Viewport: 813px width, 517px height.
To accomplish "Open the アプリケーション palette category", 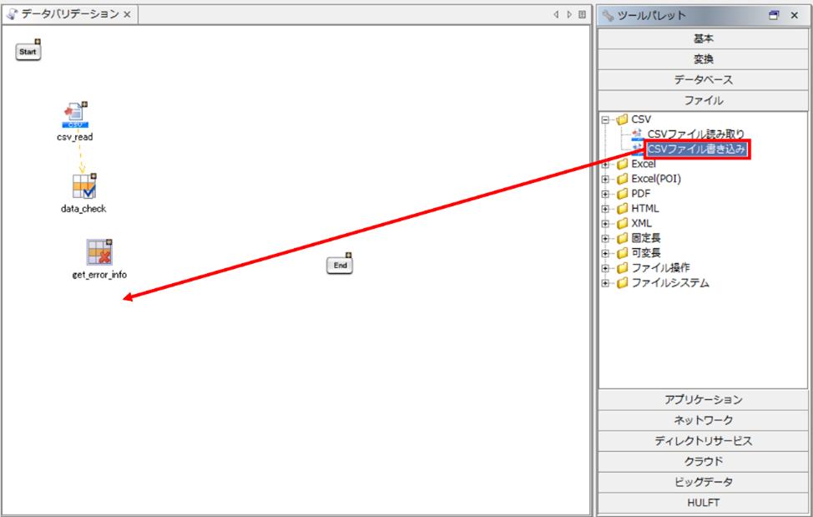I will point(703,399).
